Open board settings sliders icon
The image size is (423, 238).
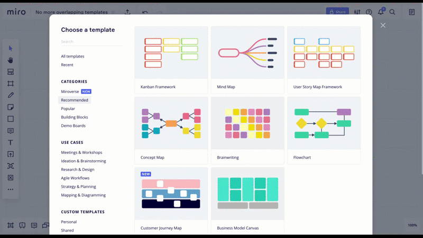(357, 12)
